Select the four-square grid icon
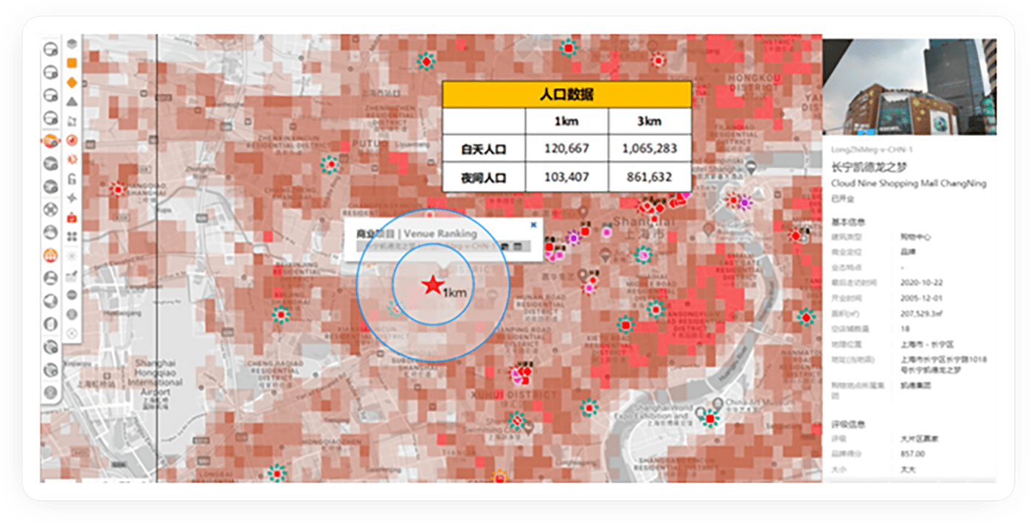The width and height of the screenshot is (1031, 523). pyautogui.click(x=72, y=236)
